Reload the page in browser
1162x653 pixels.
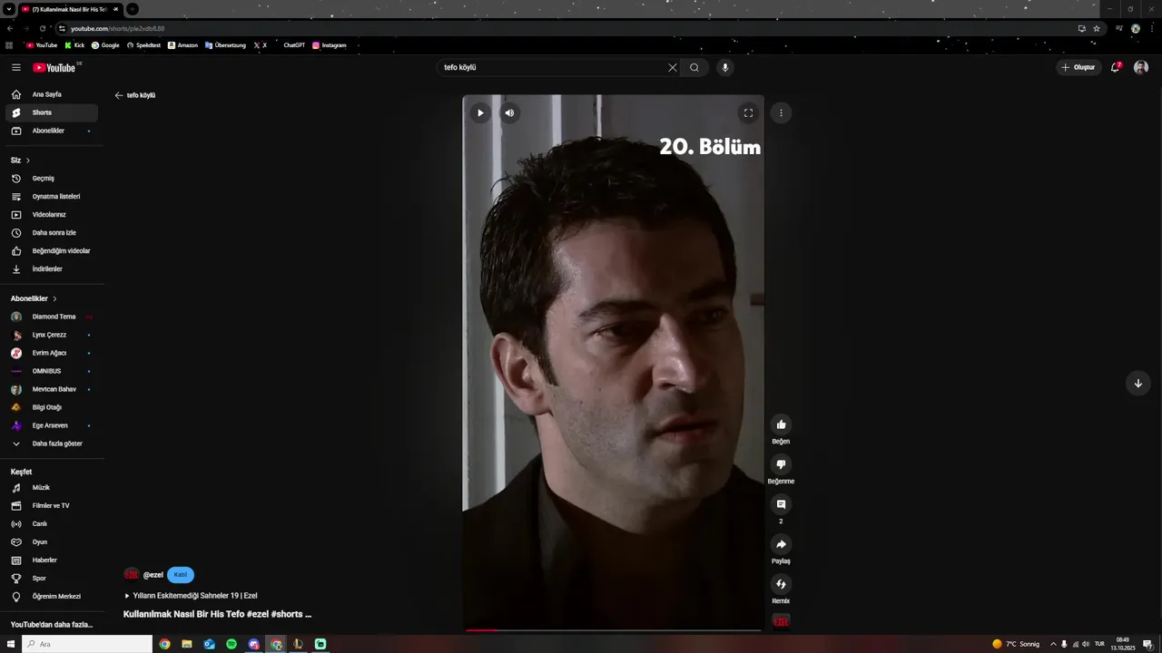(42, 28)
